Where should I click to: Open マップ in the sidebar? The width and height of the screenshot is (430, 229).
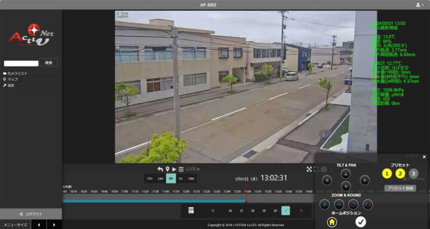tap(10, 79)
